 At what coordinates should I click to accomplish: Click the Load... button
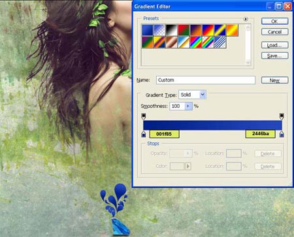[274, 45]
